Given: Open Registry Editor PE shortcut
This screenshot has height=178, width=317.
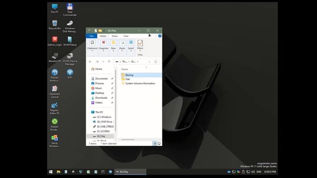Looking at the screenshot, I should (x=54, y=108).
